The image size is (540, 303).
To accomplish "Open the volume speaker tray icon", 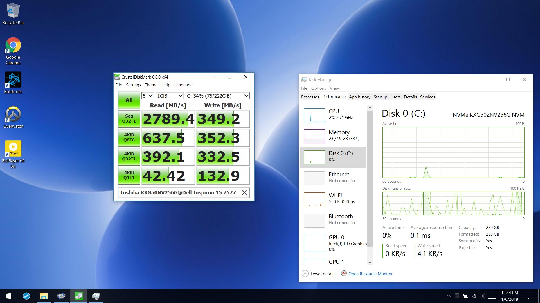I will pyautogui.click(x=482, y=296).
